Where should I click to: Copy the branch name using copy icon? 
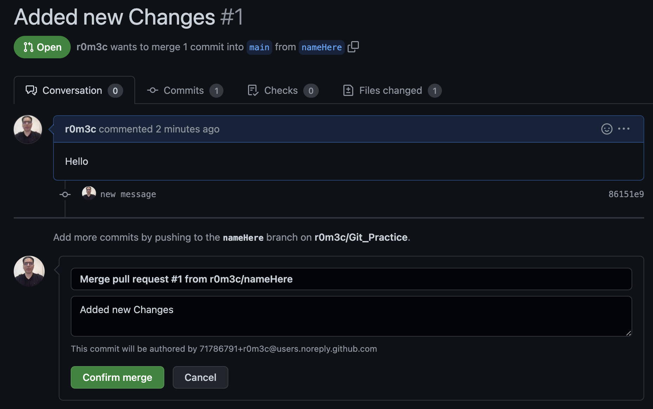tap(353, 47)
